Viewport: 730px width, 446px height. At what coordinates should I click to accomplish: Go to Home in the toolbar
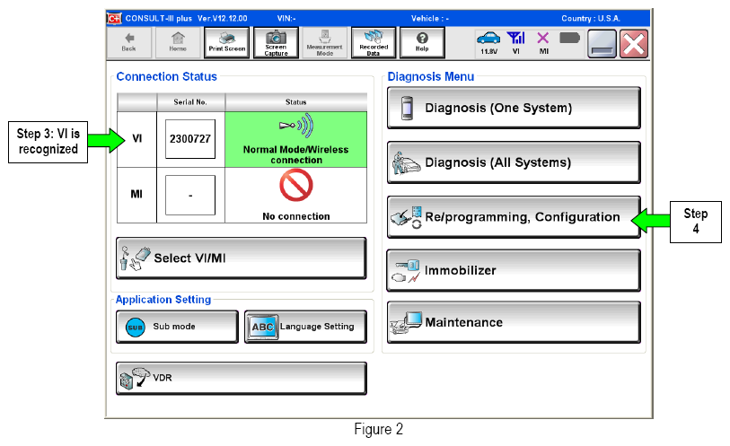point(178,43)
